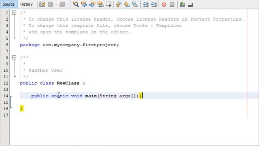
Task: Click the highlighted opening brace on line 14
Action: pyautogui.click(x=140, y=96)
